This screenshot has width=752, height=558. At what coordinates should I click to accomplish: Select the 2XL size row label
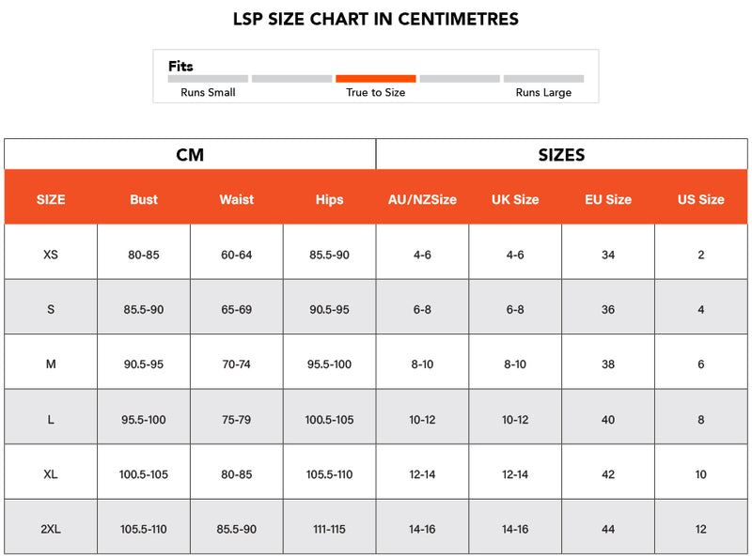(51, 529)
